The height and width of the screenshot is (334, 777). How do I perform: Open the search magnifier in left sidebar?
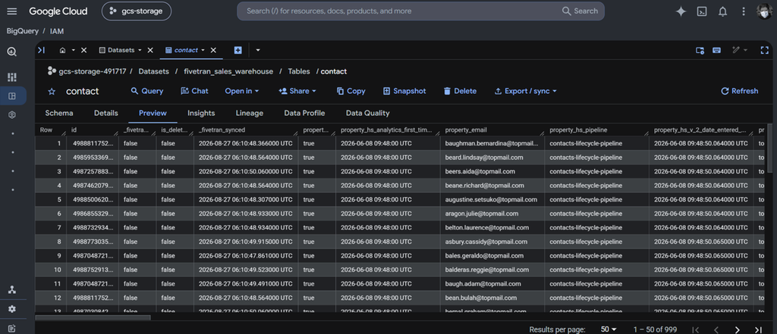click(12, 52)
